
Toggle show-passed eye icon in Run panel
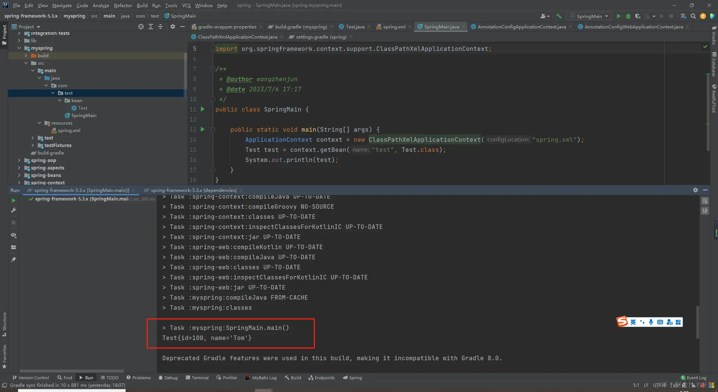pyautogui.click(x=13, y=235)
